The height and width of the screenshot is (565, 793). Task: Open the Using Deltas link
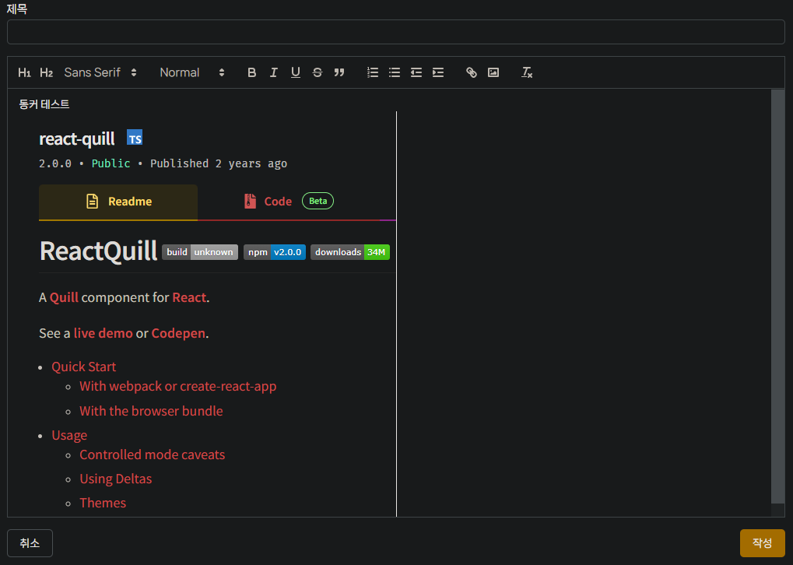click(x=116, y=479)
